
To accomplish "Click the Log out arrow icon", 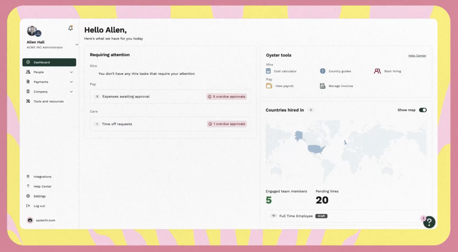I will (x=28, y=206).
